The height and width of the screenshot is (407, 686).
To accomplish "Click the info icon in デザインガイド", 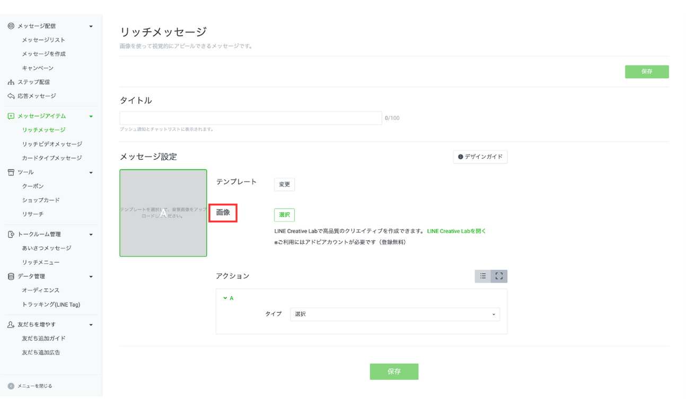I will (x=460, y=157).
